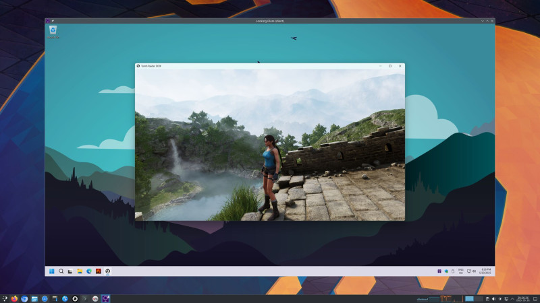Open Task View on Windows taskbar

pyautogui.click(x=70, y=271)
